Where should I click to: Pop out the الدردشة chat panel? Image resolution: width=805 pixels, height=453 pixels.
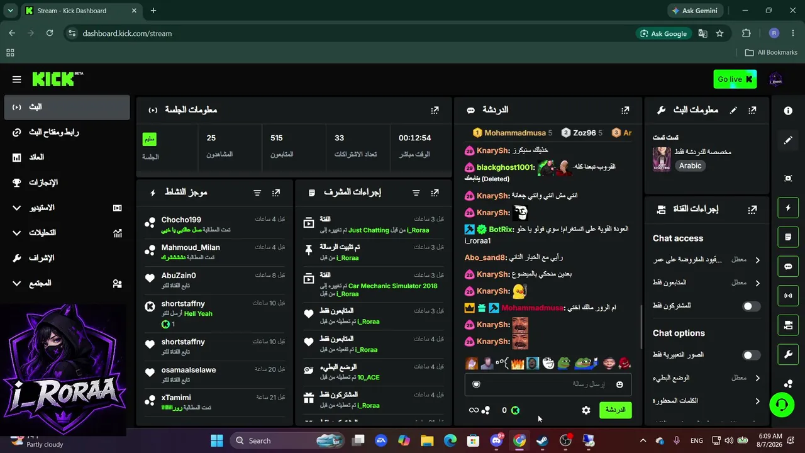(x=625, y=110)
